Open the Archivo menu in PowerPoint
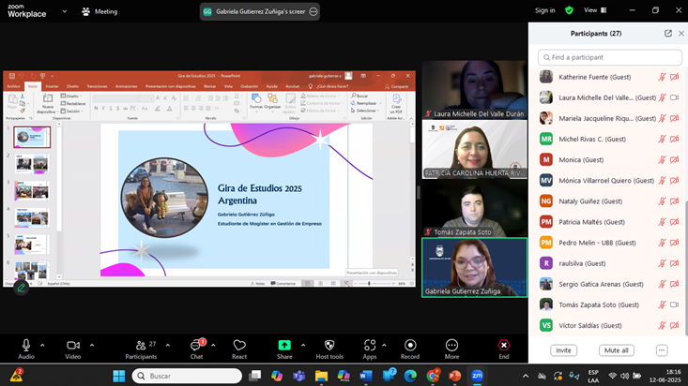This screenshot has height=386, width=688. point(13,86)
